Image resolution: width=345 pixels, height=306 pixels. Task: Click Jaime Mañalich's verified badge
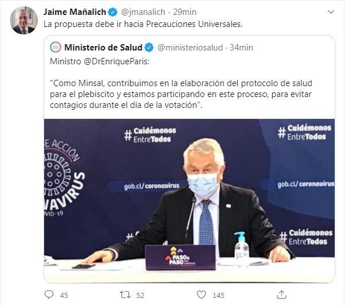113,12
